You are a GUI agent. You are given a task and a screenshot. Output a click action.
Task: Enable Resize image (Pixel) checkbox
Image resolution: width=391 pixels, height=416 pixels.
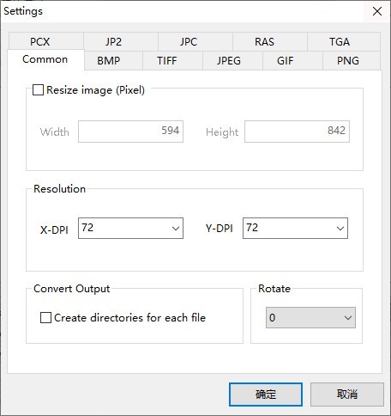[38, 90]
